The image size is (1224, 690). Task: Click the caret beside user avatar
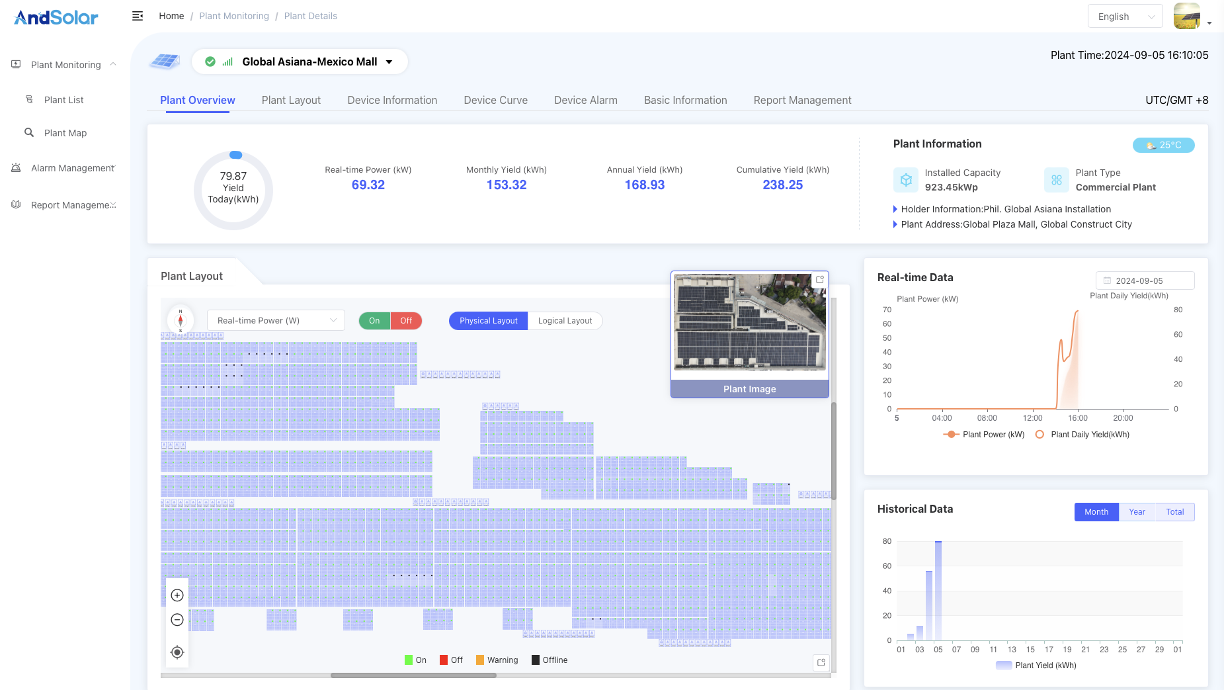click(x=1209, y=23)
